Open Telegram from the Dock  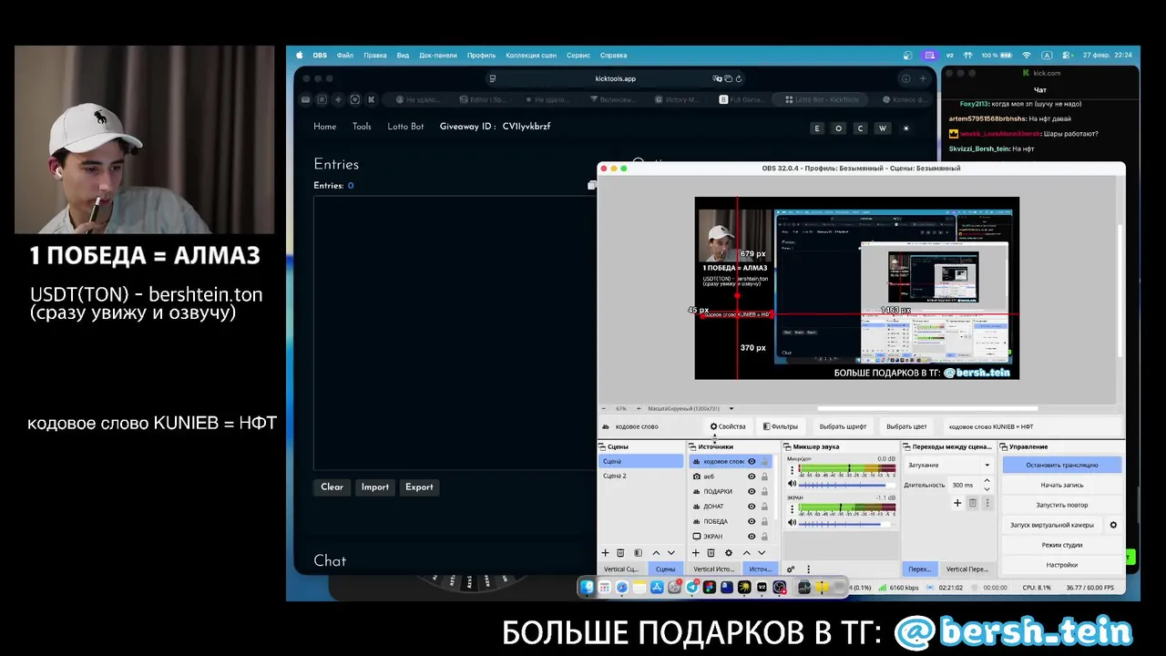click(x=692, y=588)
